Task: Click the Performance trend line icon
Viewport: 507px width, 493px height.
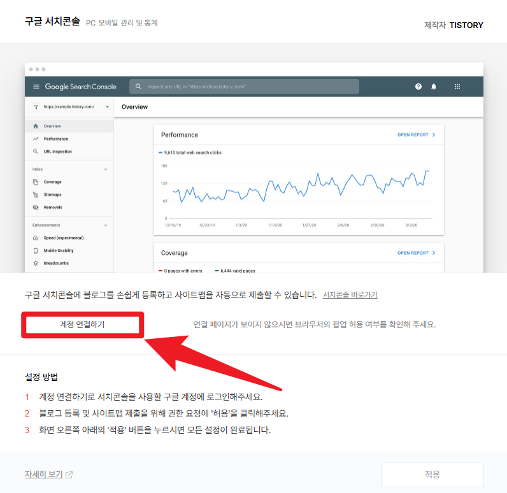Action: click(x=36, y=139)
